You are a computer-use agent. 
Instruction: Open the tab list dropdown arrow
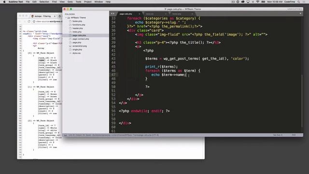point(300,14)
